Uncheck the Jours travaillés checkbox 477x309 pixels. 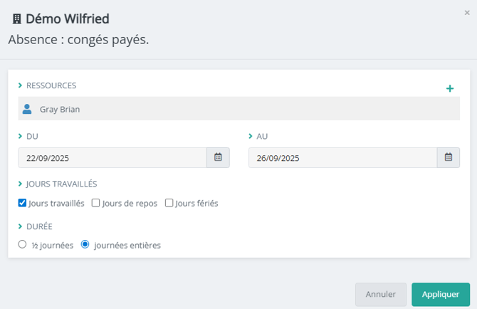[x=23, y=203]
